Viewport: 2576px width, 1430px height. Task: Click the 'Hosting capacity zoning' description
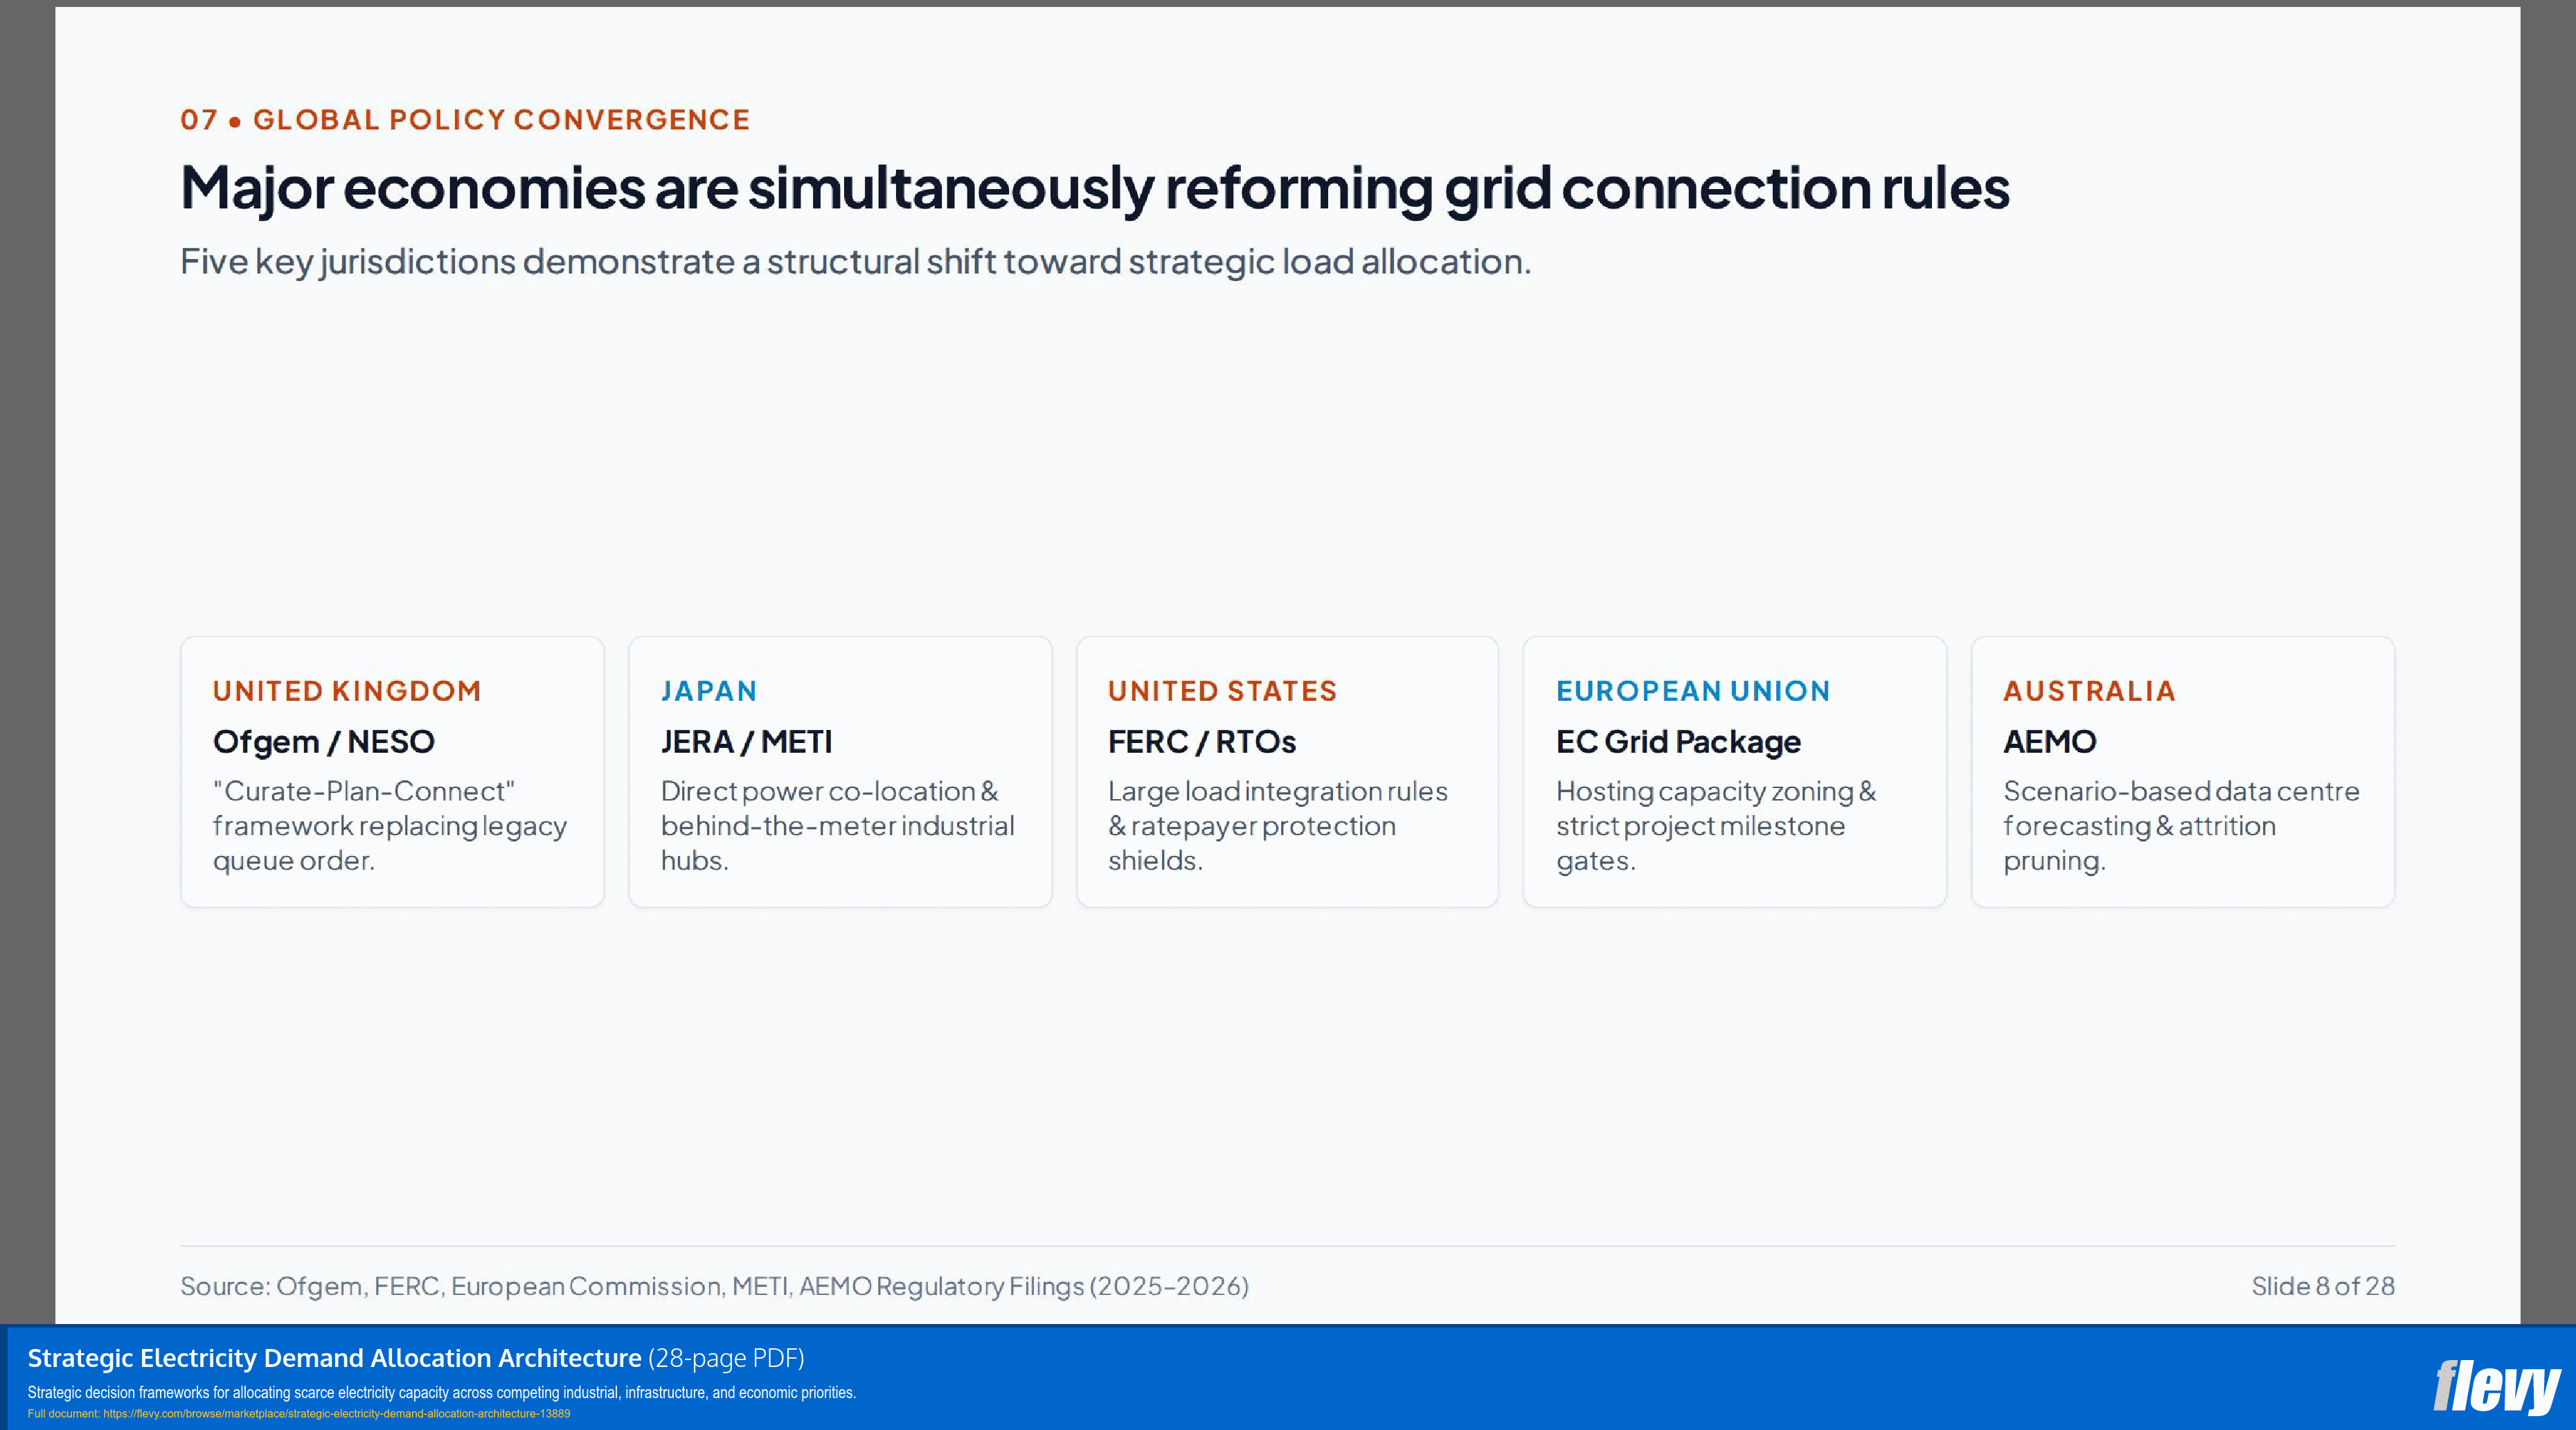tap(1716, 826)
